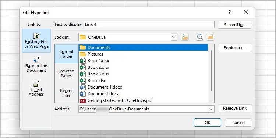Select the Book 2.xlsx file
Viewport: 276px width, 138px height.
[143, 67]
